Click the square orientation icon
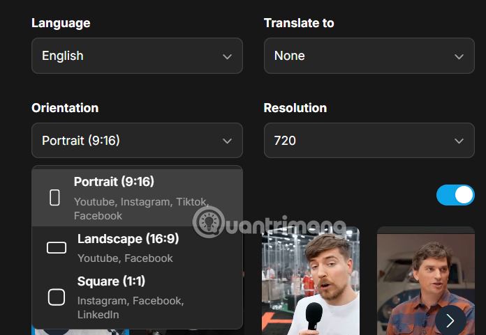Image resolution: width=486 pixels, height=335 pixels. tap(56, 297)
